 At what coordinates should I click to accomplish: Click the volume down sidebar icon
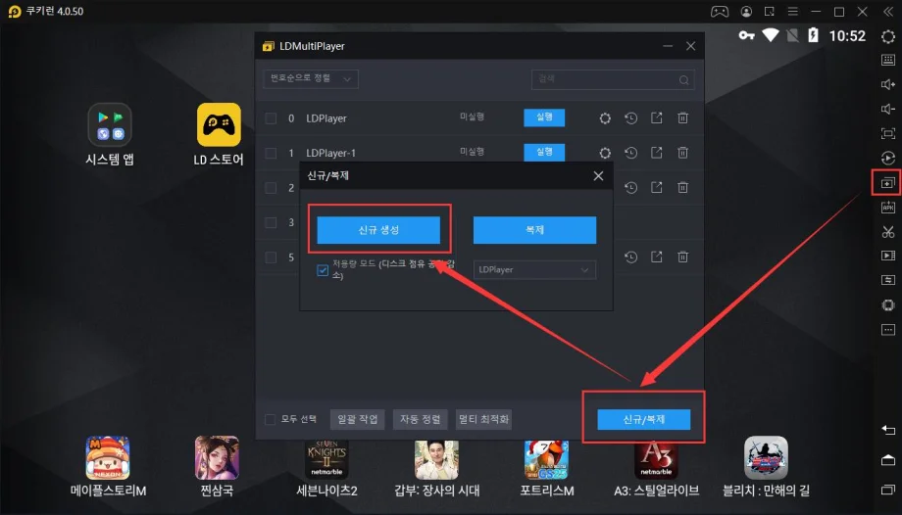(x=887, y=109)
